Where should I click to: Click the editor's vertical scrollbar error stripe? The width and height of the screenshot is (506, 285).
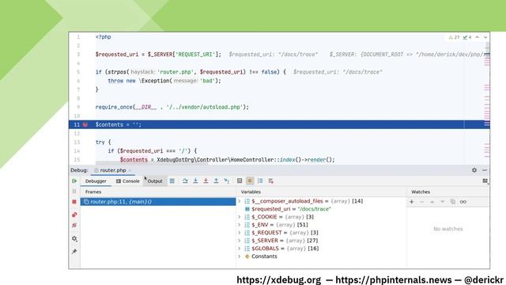[487, 104]
